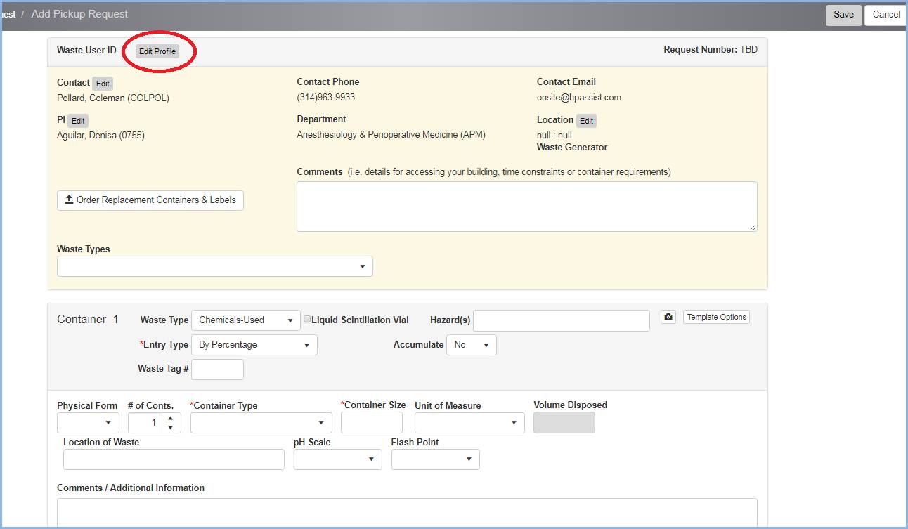Click the Cancel button
The width and height of the screenshot is (908, 529).
point(886,15)
